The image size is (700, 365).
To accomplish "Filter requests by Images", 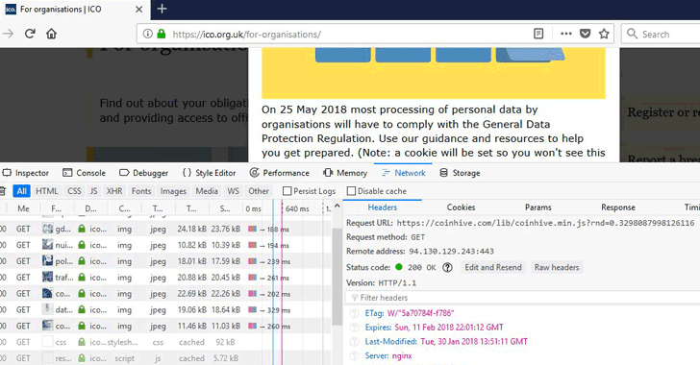I will (173, 191).
